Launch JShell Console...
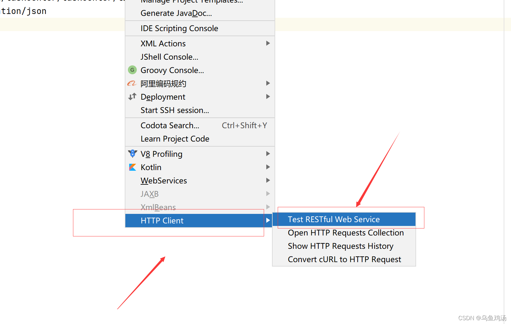Viewport: 511px width, 324px height. 200,57
